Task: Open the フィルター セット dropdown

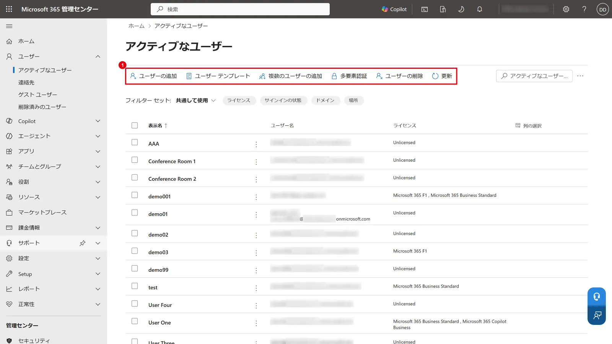Action: click(196, 101)
